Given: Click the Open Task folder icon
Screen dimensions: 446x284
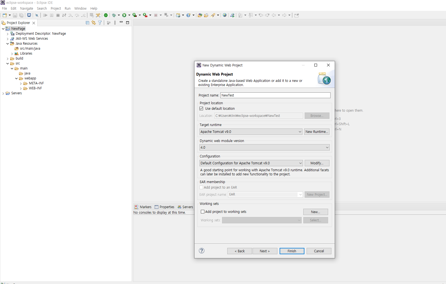Looking at the screenshot, I should coord(206,15).
